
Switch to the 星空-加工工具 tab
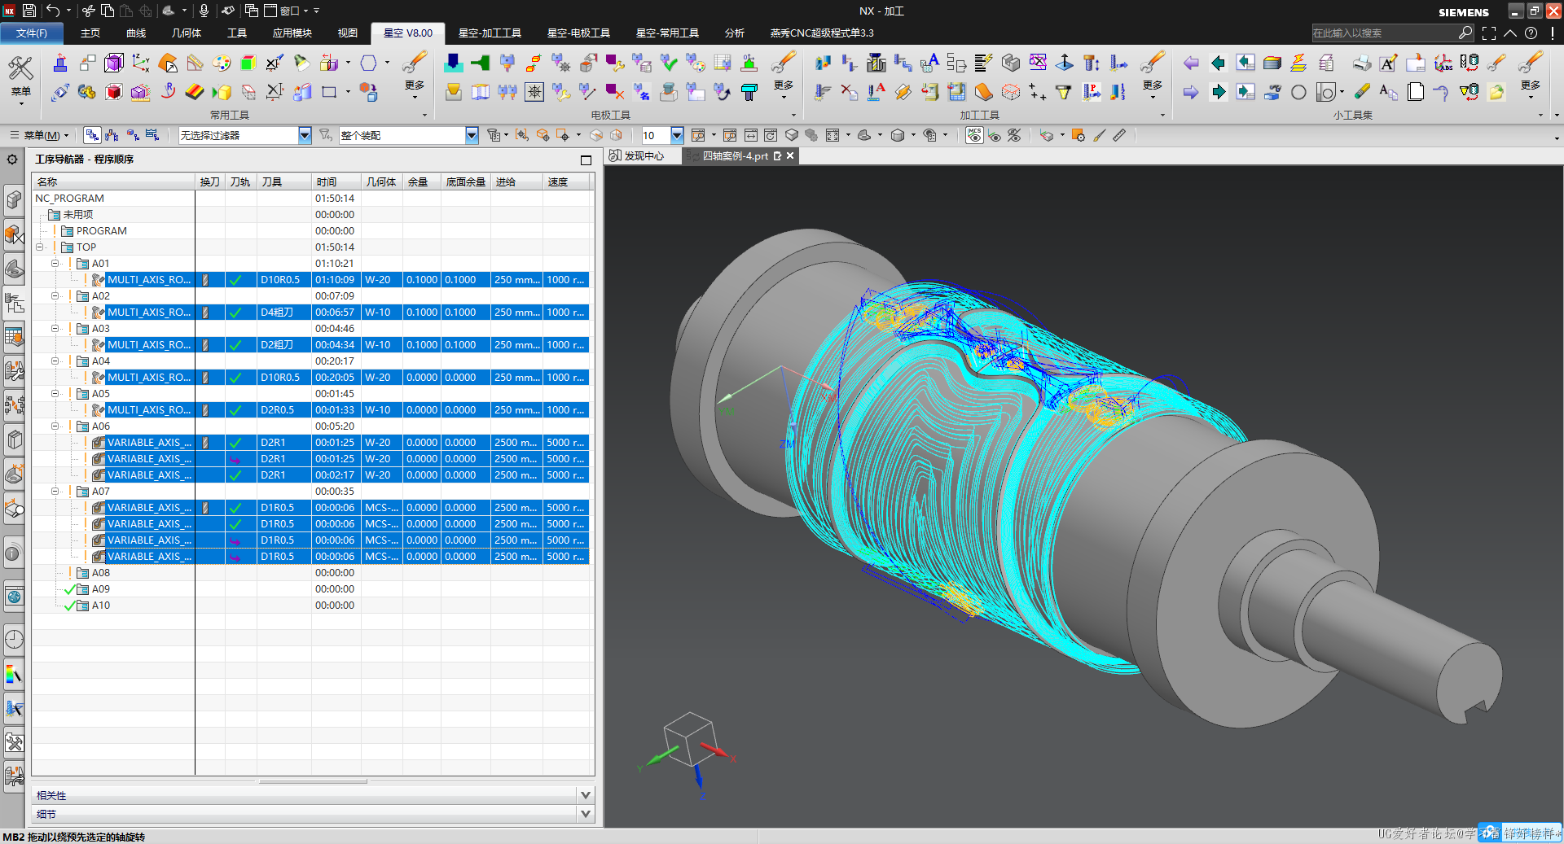tap(490, 33)
